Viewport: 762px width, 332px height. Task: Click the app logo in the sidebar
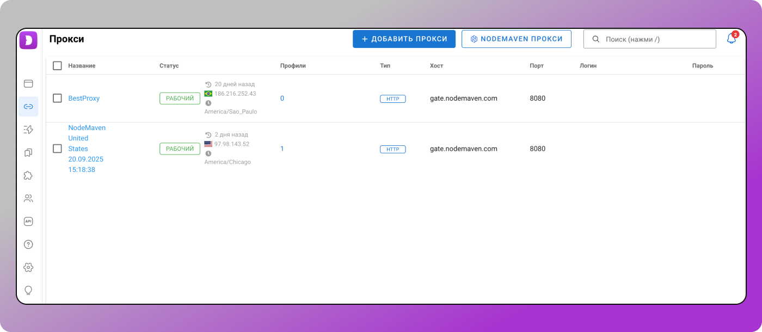(28, 40)
